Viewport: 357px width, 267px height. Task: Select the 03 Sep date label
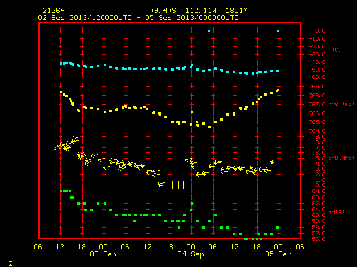coord(103,254)
